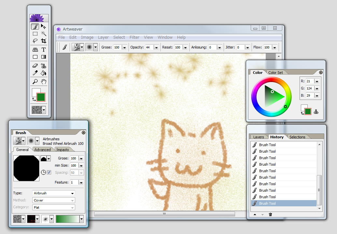Select the Crop tool

pos(44,40)
